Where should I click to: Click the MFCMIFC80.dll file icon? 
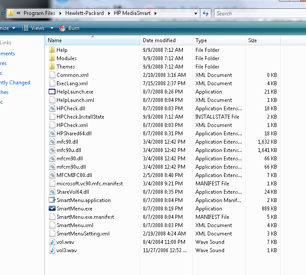[x=52, y=175]
